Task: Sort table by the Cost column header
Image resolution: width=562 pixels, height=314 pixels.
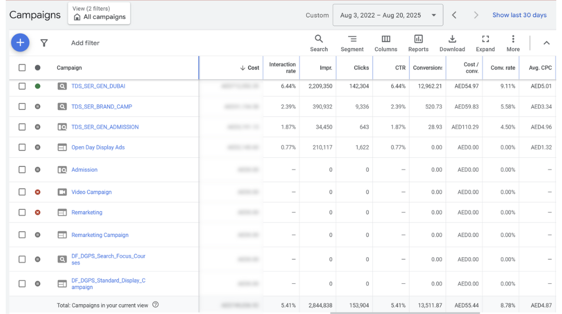Action: pyautogui.click(x=250, y=68)
